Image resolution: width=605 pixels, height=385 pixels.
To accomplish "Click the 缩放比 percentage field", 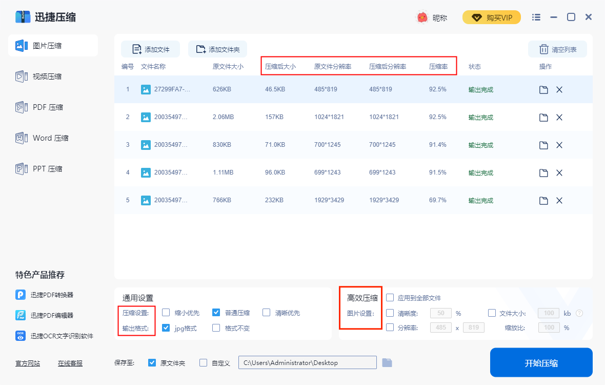I will (x=549, y=328).
